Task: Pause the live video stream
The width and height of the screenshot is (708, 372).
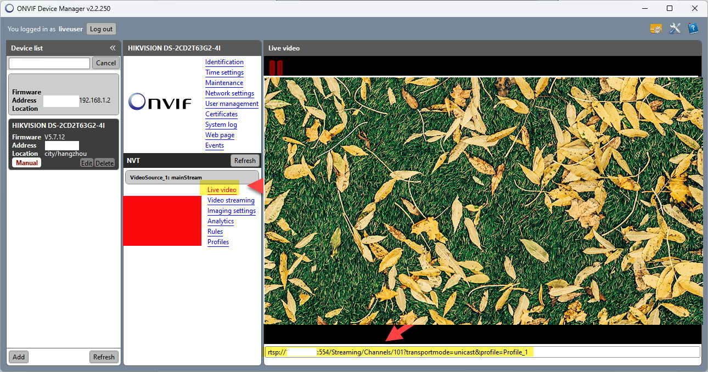Action: click(276, 68)
